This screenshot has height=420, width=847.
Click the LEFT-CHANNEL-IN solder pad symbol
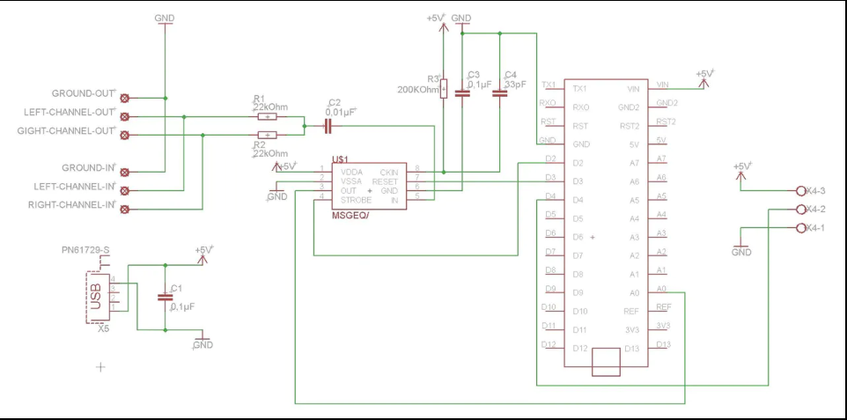pyautogui.click(x=125, y=190)
